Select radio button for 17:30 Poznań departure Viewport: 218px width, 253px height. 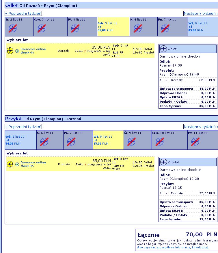17,51
